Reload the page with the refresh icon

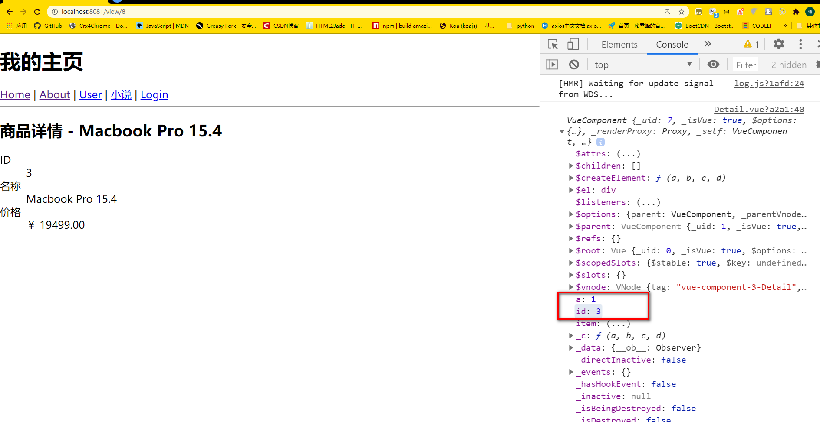(37, 12)
